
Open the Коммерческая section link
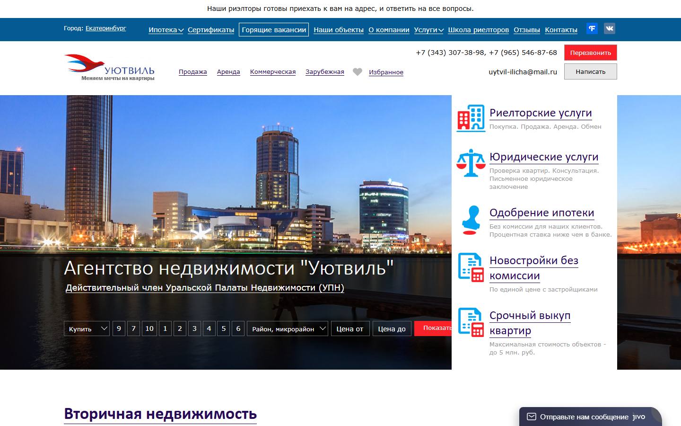pos(273,72)
